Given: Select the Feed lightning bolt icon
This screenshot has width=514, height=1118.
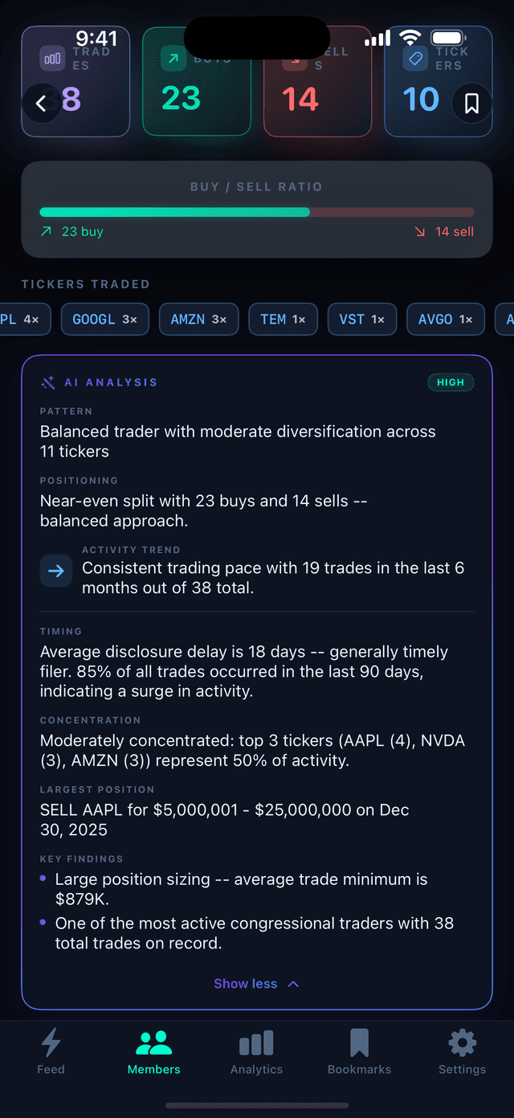Looking at the screenshot, I should [51, 1042].
